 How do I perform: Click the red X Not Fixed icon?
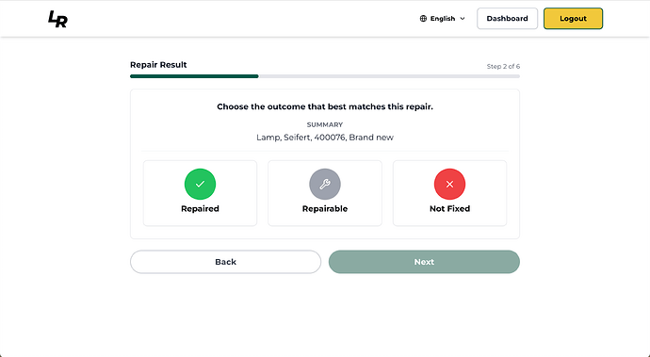[449, 184]
